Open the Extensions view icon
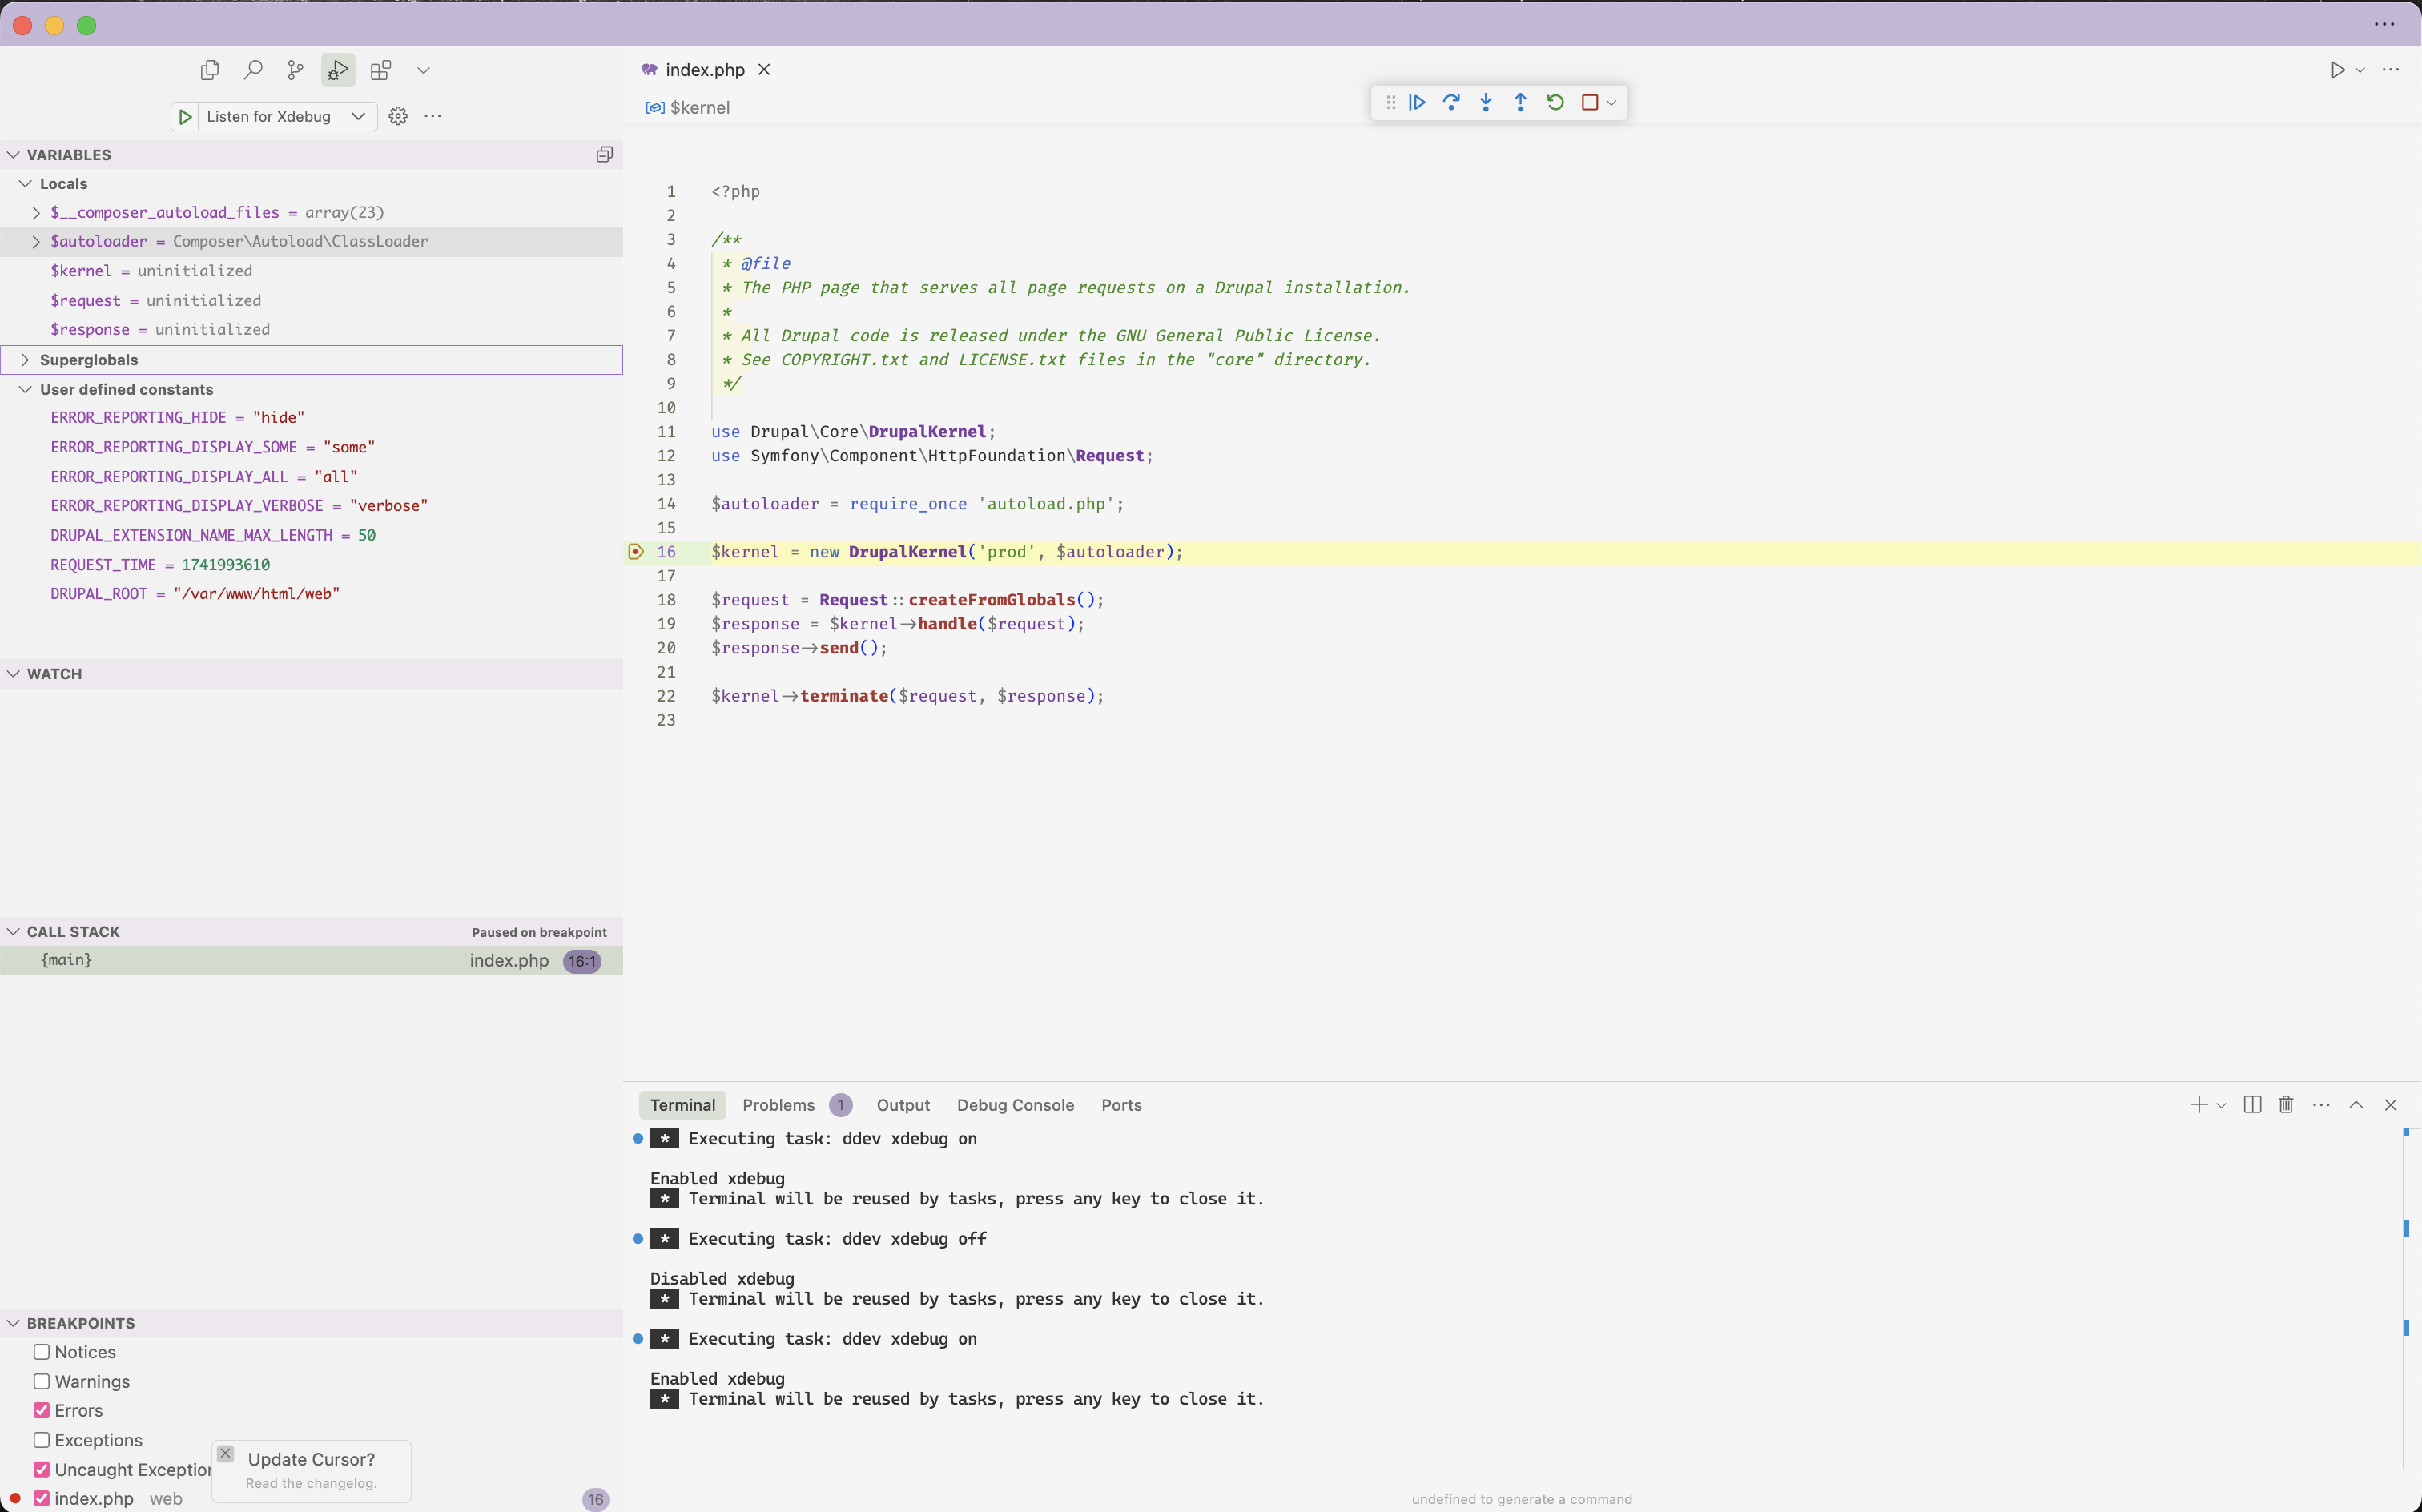This screenshot has width=2422, height=1512. coord(380,70)
